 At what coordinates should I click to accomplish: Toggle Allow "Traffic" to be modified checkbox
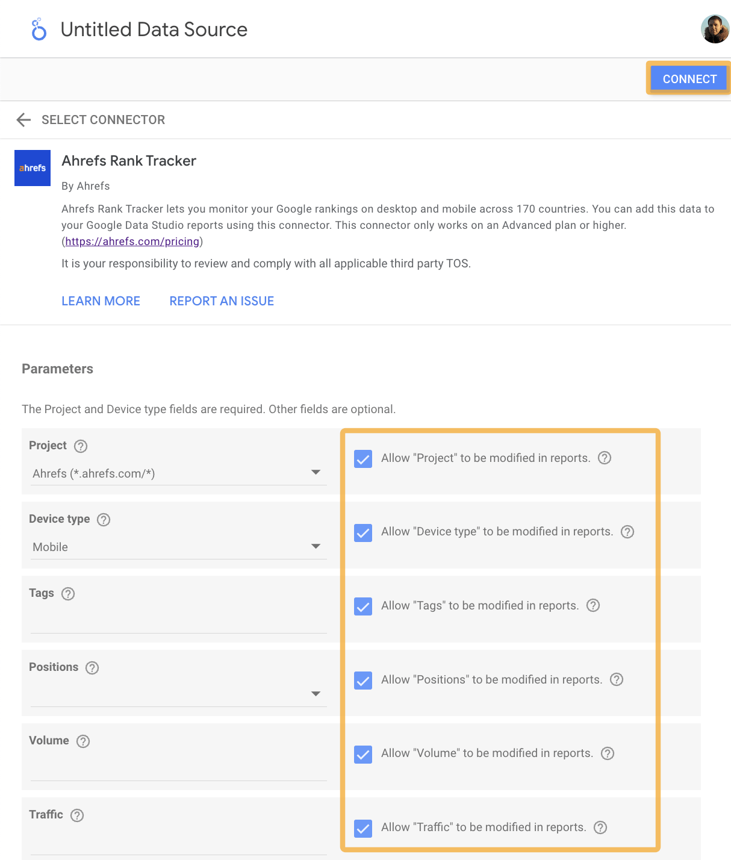[362, 829]
